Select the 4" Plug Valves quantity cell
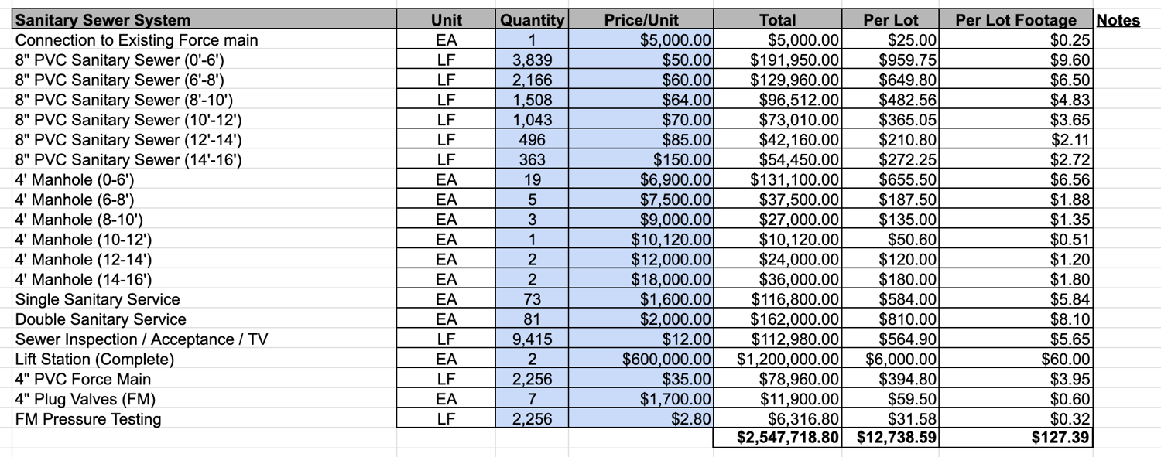 [533, 400]
